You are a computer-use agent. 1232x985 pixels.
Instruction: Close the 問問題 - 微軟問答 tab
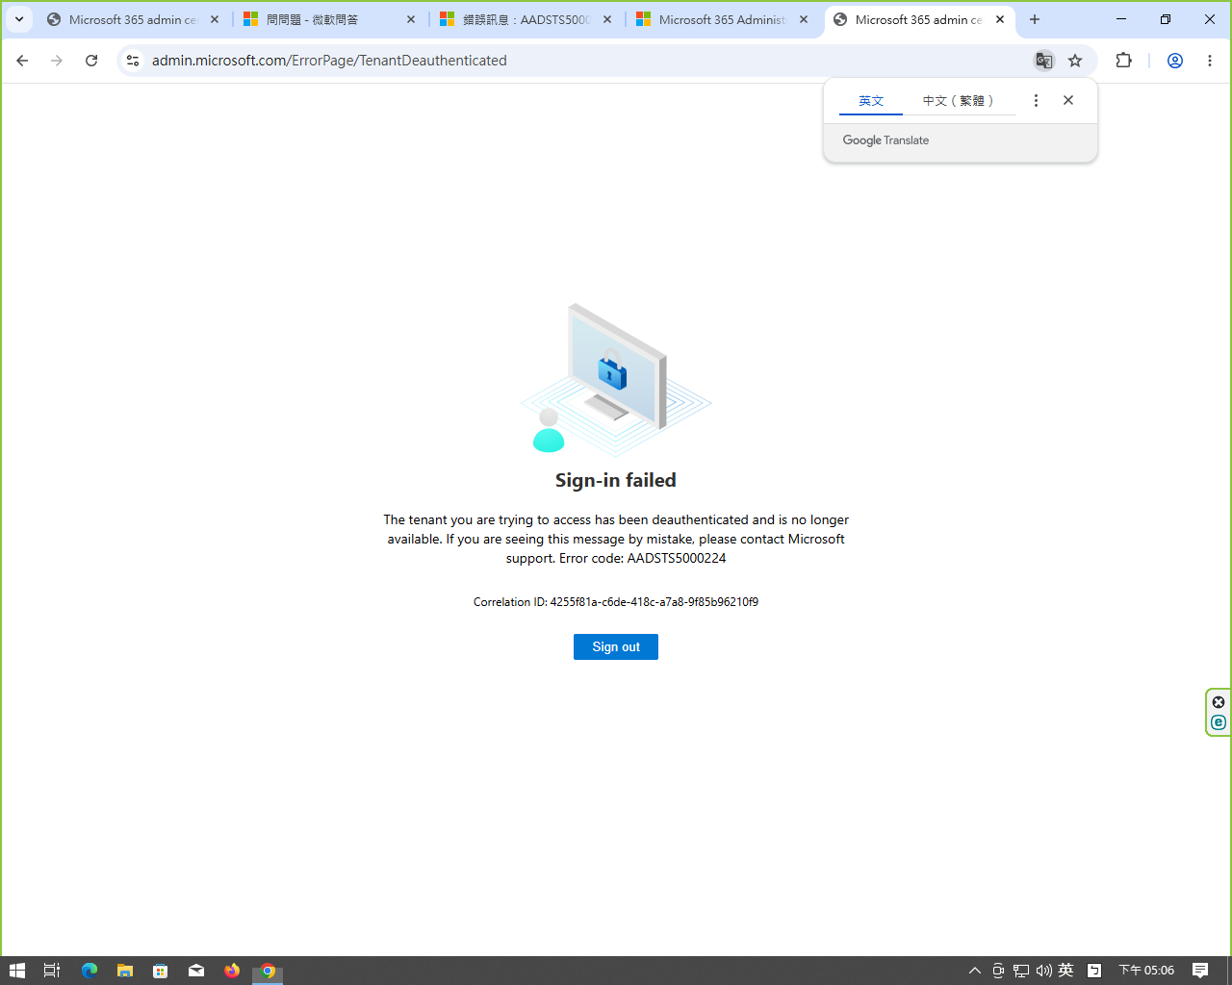tap(411, 19)
